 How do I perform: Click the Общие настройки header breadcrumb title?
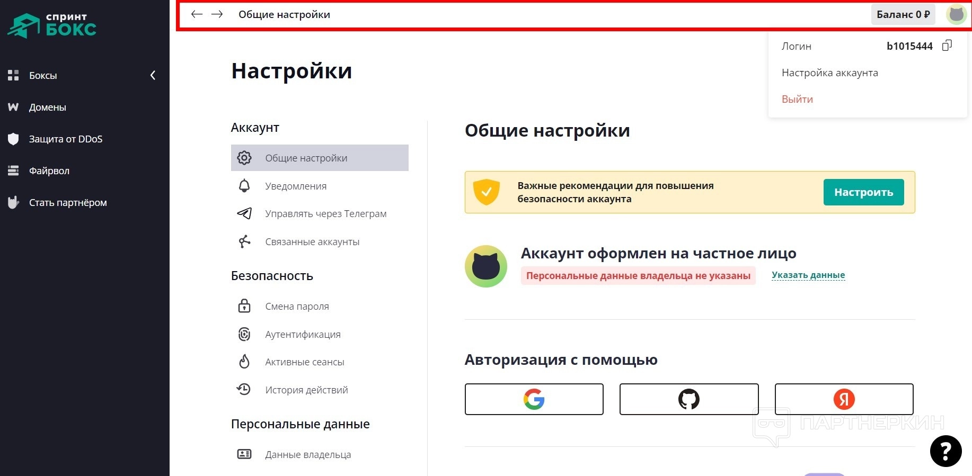(x=284, y=14)
